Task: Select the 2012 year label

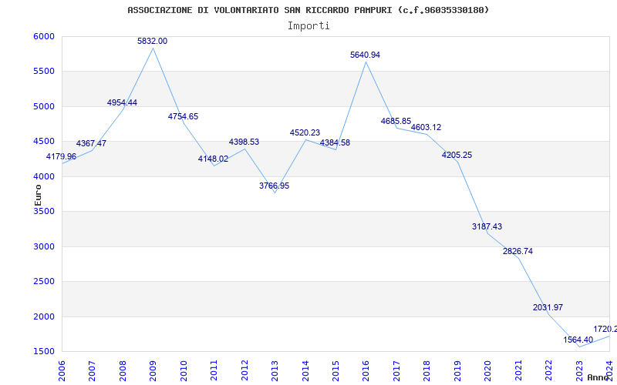Action: pos(244,370)
